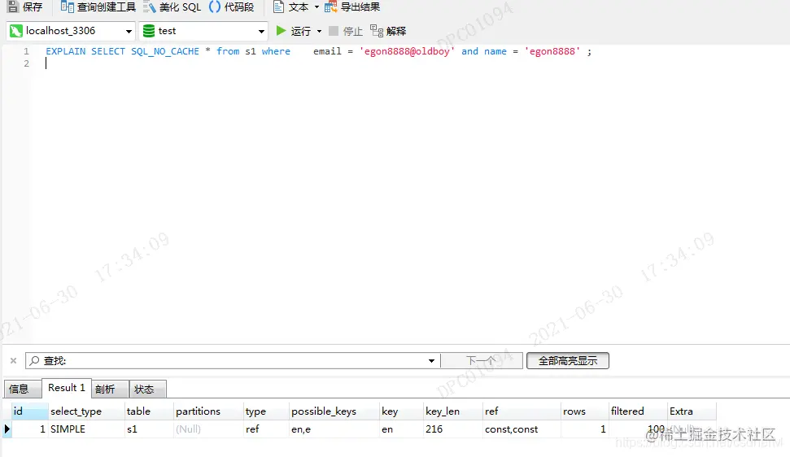Click Highlight All (全部高亮显示) button
The width and height of the screenshot is (790, 457).
[568, 360]
